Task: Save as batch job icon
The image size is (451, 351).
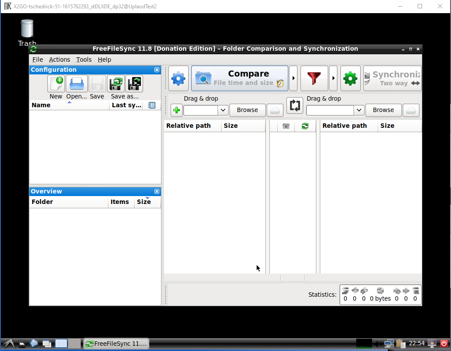Action: pyautogui.click(x=134, y=84)
